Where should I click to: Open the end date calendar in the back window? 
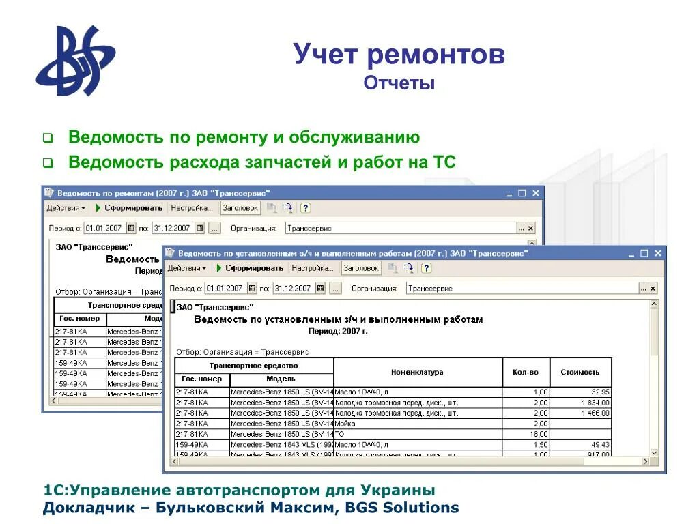pos(200,229)
